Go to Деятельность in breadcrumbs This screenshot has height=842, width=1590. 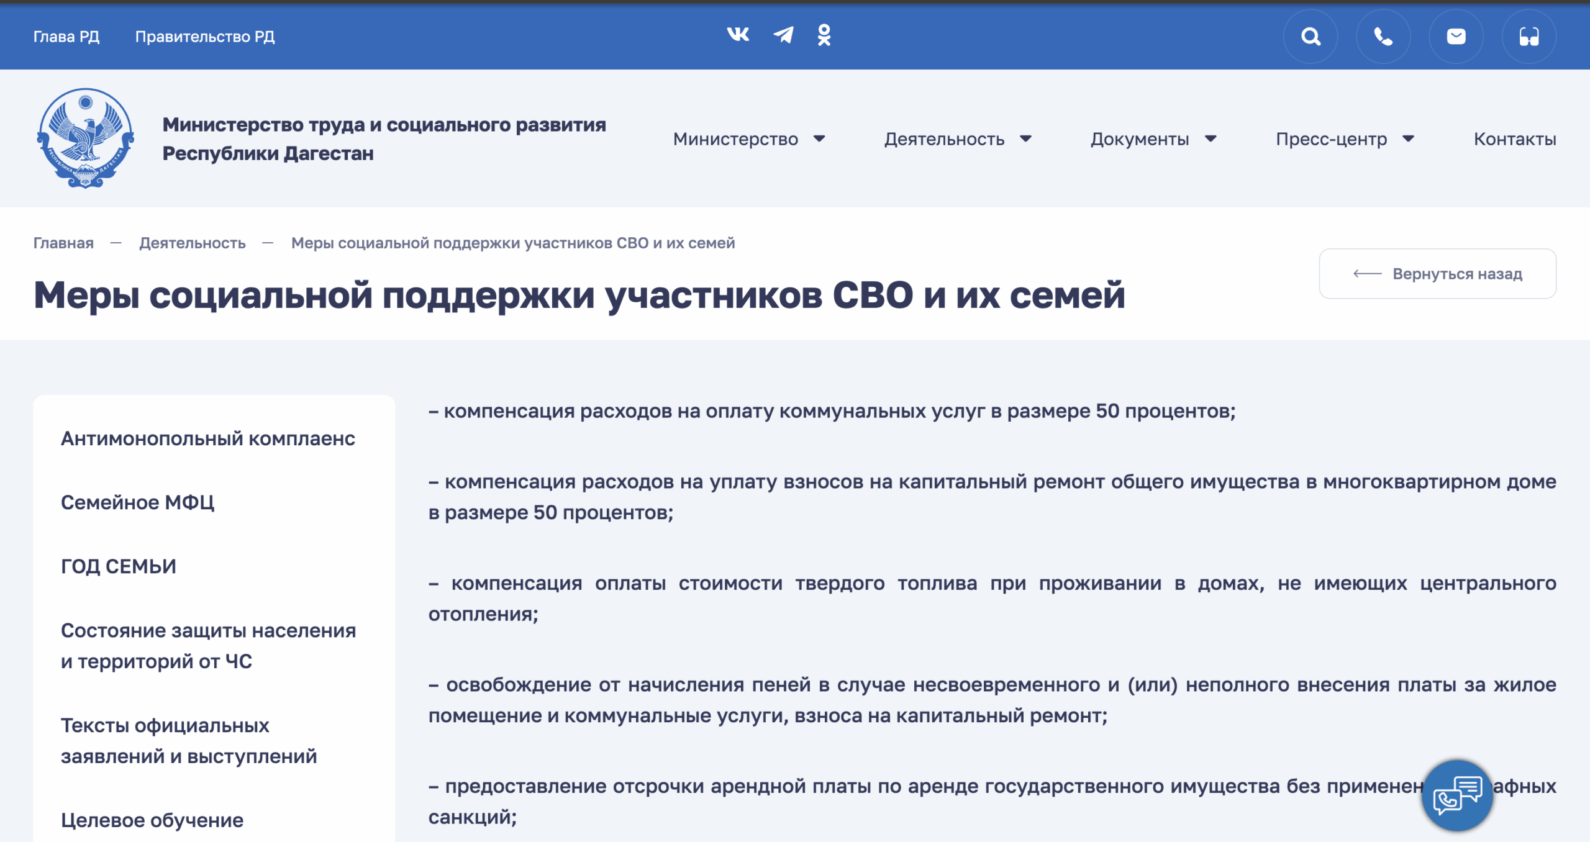coord(193,243)
